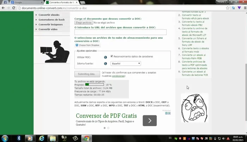The height and width of the screenshot is (142, 247).
Task: Open the lectores TCR conversion link
Action: pos(195,73)
